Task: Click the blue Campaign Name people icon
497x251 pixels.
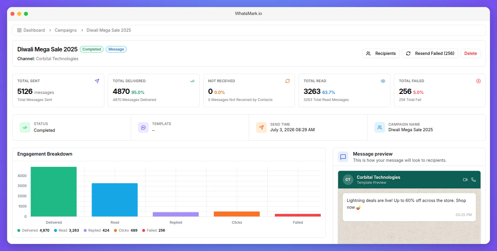Action: tap(380, 127)
